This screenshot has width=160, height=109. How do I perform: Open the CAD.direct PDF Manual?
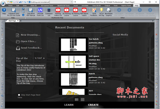tap(31, 12)
